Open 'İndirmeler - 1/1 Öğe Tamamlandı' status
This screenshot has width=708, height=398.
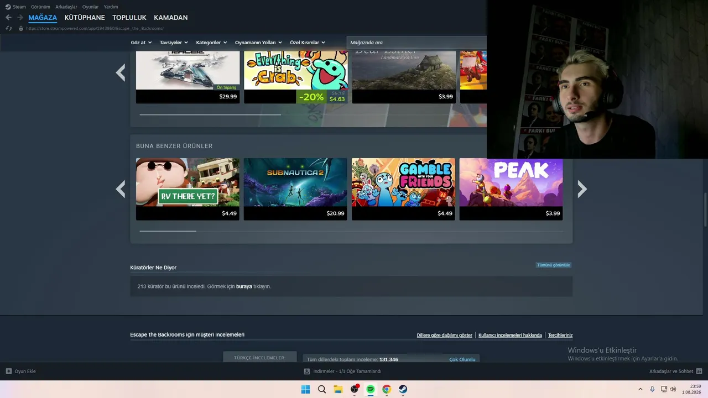click(x=347, y=371)
